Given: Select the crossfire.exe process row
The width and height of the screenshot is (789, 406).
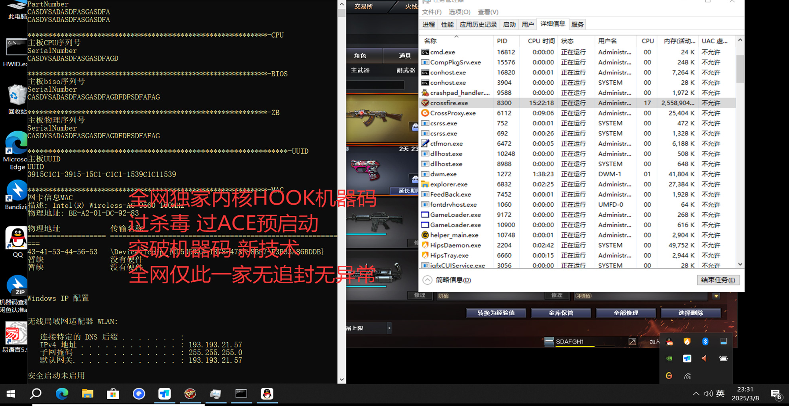Looking at the screenshot, I should point(449,103).
